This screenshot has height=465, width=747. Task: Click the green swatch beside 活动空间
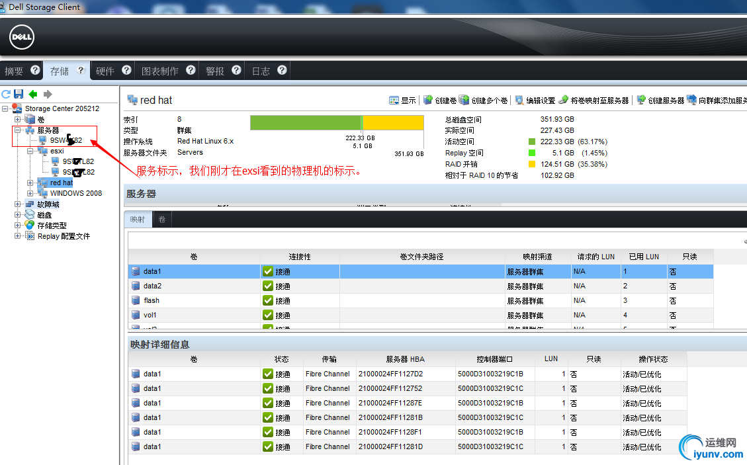tap(532, 142)
